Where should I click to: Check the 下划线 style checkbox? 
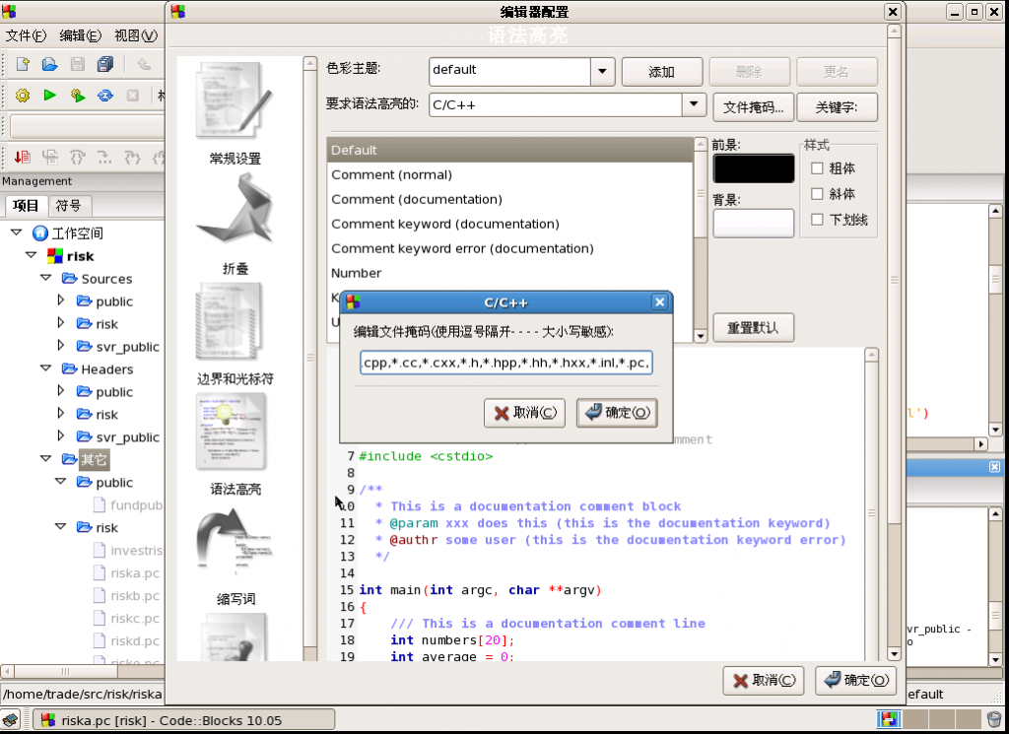tap(817, 220)
